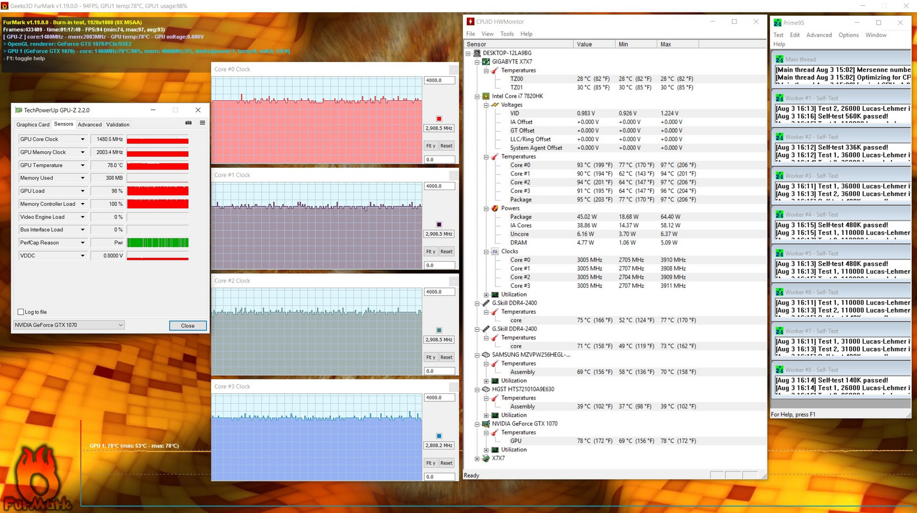917x513 pixels.
Task: Click the Prime95 Main thread window icon
Action: pos(779,59)
